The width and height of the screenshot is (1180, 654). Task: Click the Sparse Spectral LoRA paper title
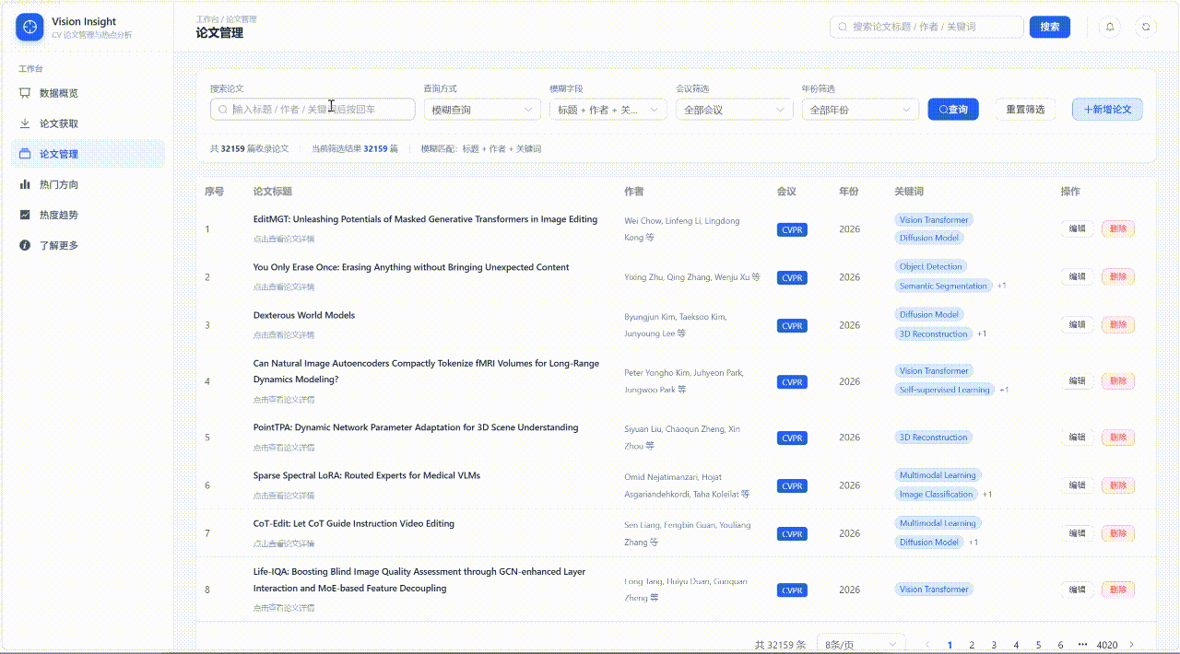click(x=367, y=475)
